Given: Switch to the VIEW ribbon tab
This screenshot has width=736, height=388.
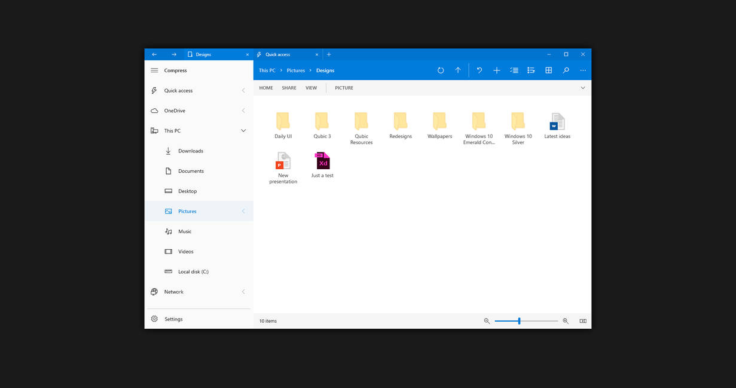Looking at the screenshot, I should (311, 87).
